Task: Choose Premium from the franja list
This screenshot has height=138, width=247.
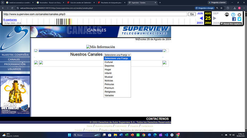Action: pos(117,88)
